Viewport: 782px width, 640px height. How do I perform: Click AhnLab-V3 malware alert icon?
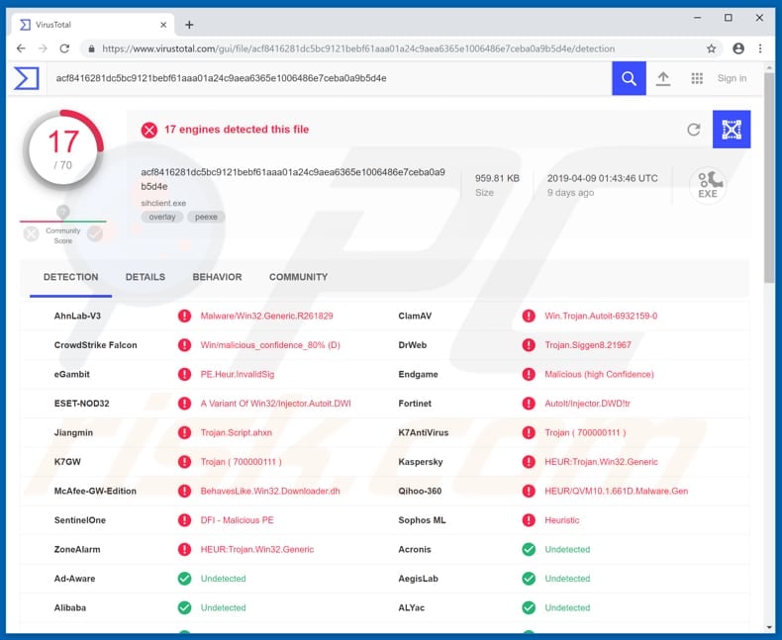184,316
